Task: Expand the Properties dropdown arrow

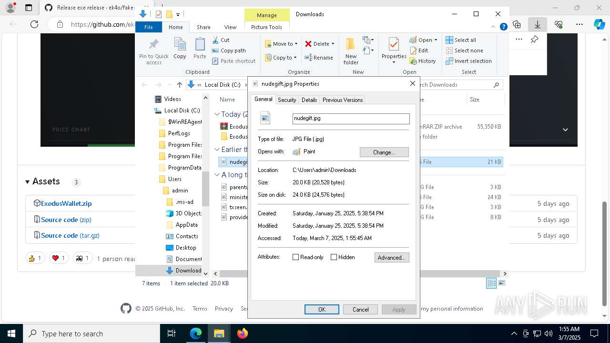Action: click(x=394, y=62)
